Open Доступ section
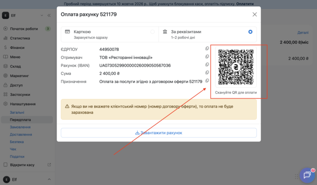317x185 pixels. (16, 85)
